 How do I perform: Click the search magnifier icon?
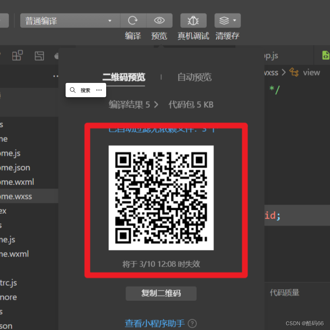[x=73, y=90]
